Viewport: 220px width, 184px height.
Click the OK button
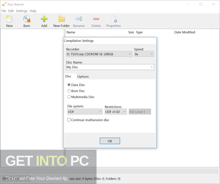tap(110, 141)
